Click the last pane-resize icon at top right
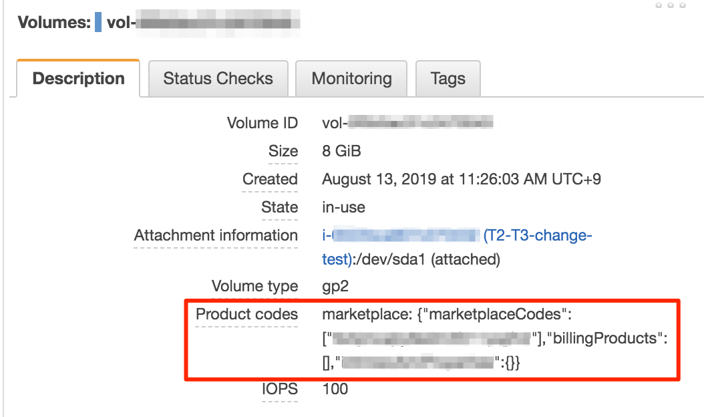 point(682,5)
